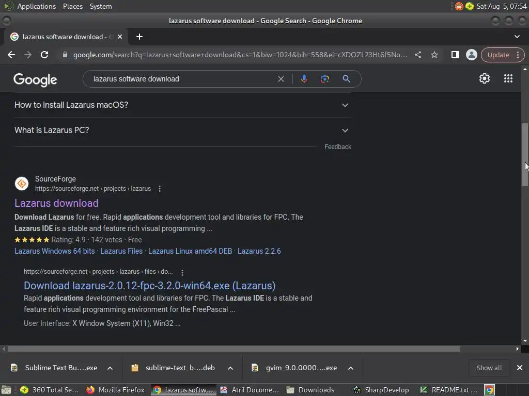This screenshot has width=529, height=396.
Task: Switch to Downloads folder taskbar window
Action: 310,390
